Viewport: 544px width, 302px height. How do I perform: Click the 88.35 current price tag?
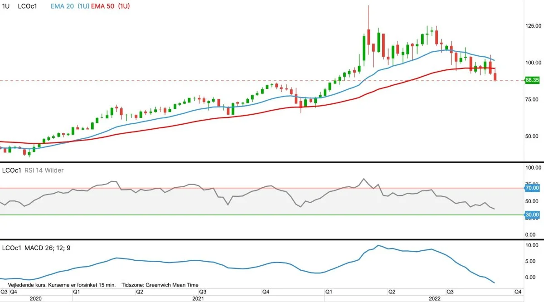coord(531,80)
